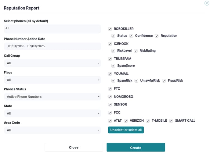Click the Phone Number Added Date field

(x=52, y=46)
